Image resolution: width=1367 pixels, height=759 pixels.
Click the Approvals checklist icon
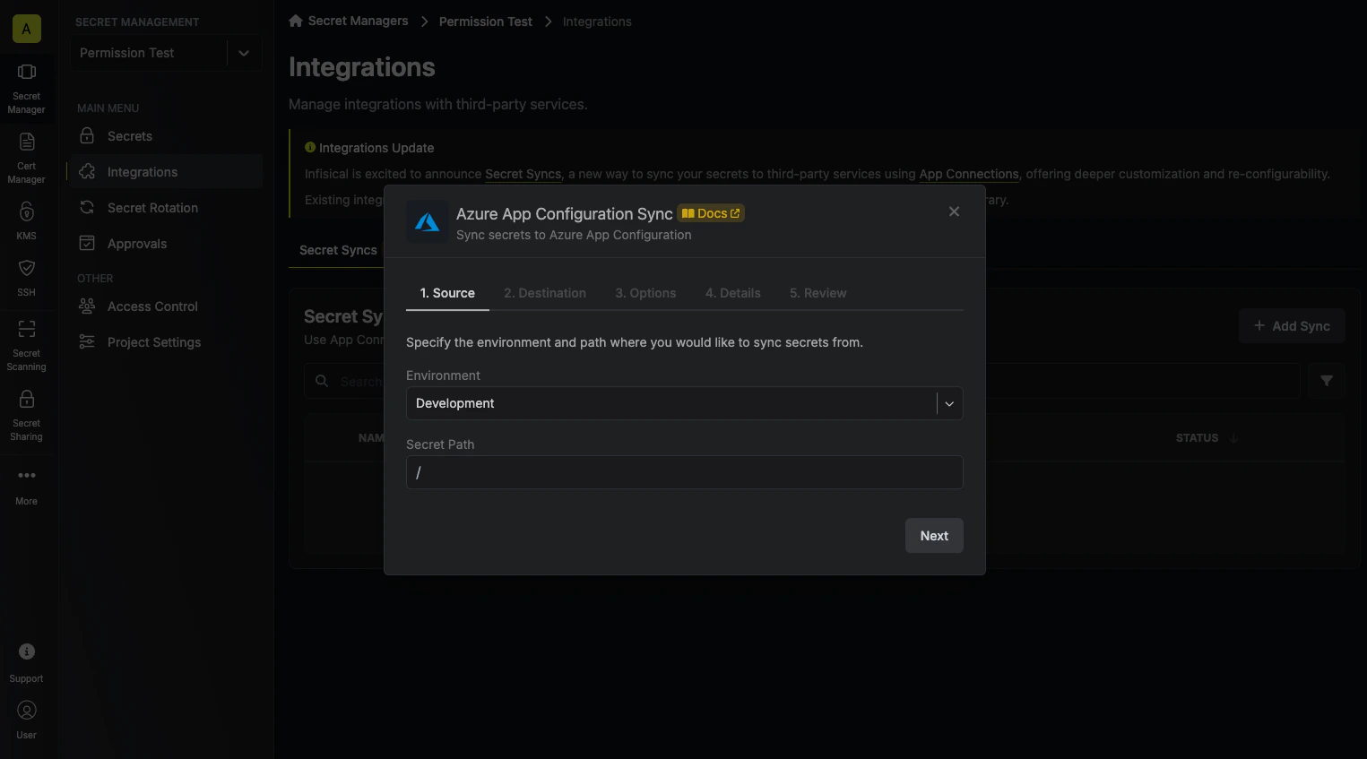[x=87, y=244]
